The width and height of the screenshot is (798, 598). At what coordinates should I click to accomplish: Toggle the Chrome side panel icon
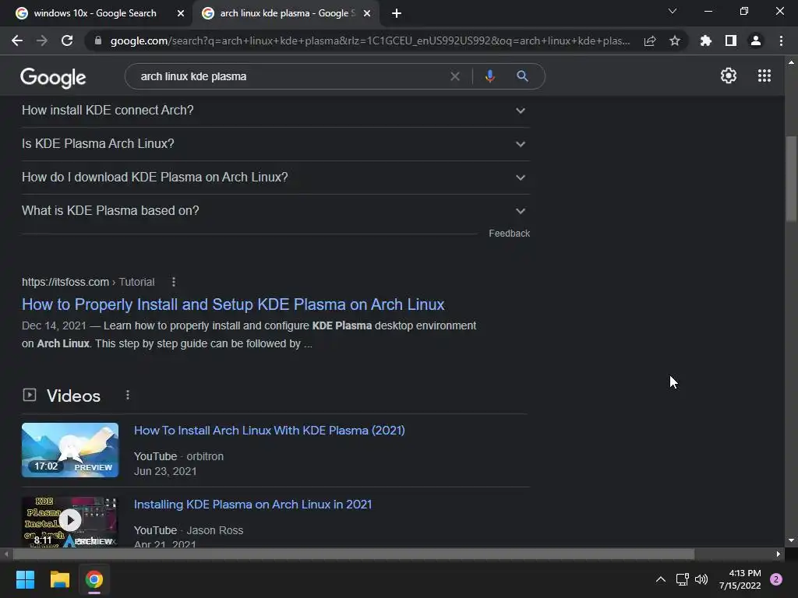pos(731,40)
